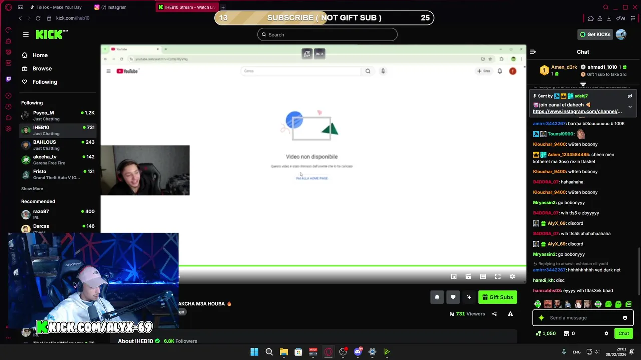Open Windows taskbar search
Screen dimensions: 641x360
(x=269, y=352)
